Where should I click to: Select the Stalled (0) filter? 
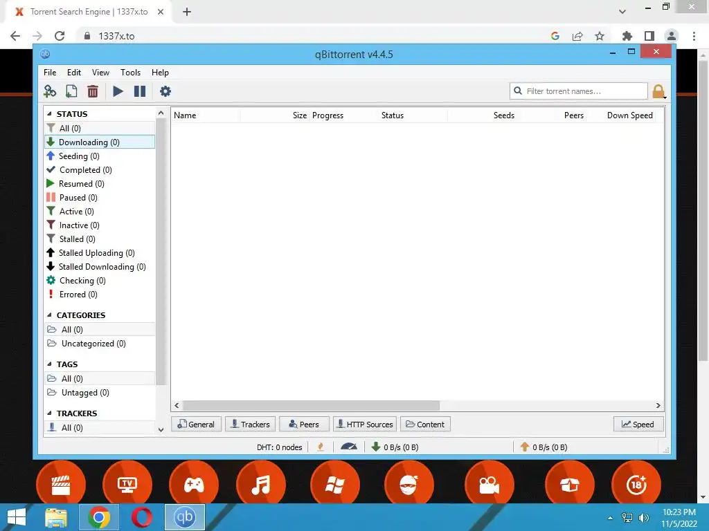click(x=100, y=239)
